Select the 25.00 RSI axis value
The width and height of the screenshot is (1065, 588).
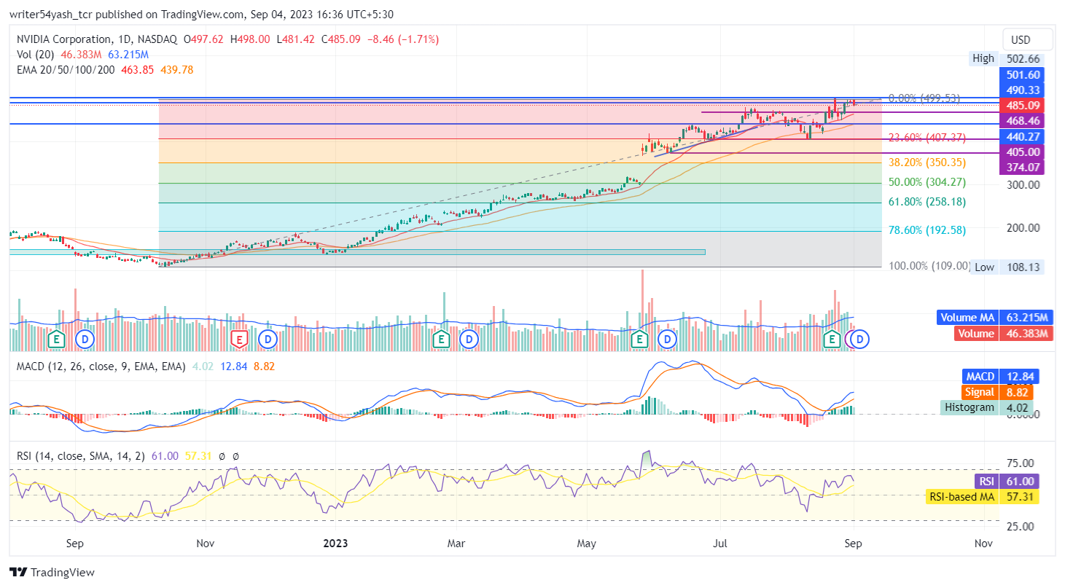[1019, 527]
